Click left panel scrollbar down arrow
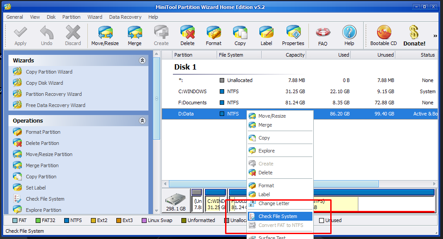Screen dimensions: 443x239 pos(156,211)
